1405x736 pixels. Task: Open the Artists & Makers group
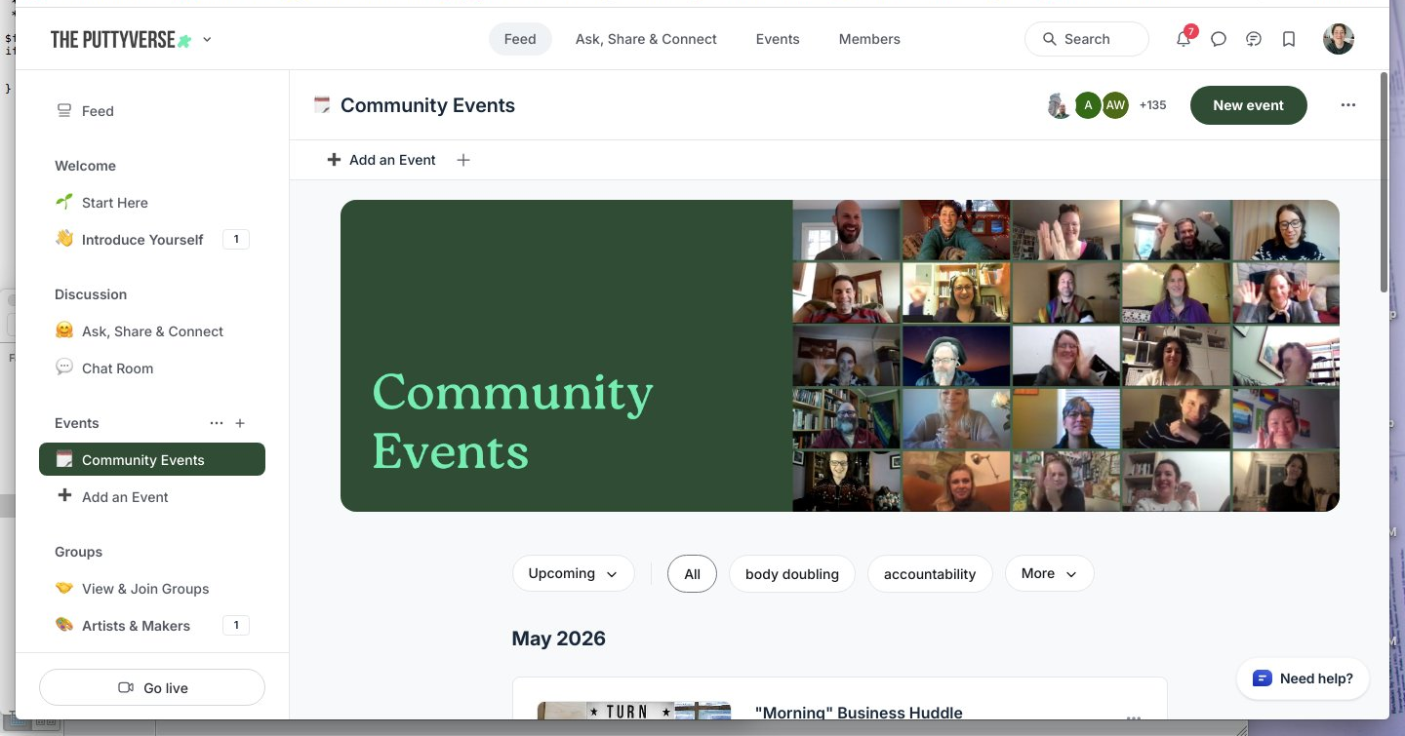click(x=152, y=625)
